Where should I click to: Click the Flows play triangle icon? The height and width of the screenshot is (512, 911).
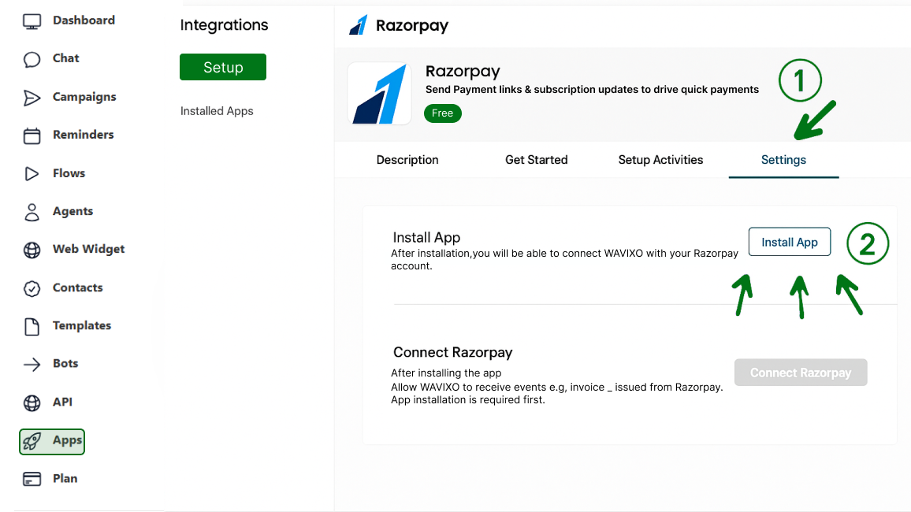coord(32,174)
